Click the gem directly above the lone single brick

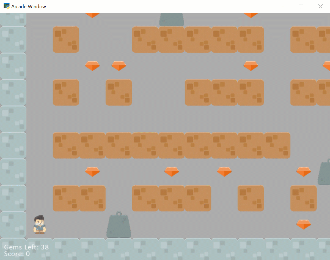[x=119, y=66]
